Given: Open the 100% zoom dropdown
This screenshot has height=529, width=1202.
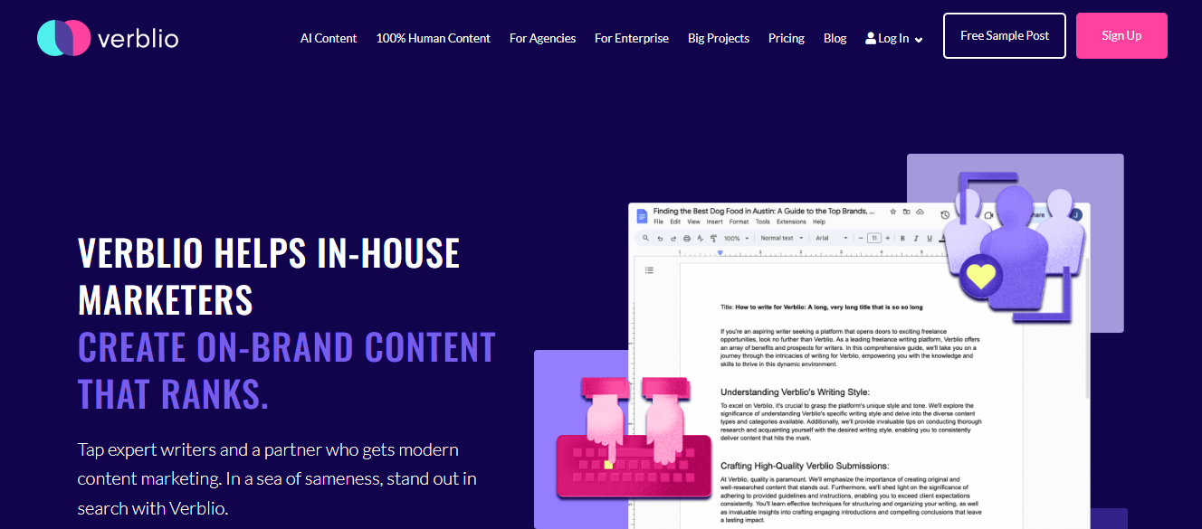Looking at the screenshot, I should (x=735, y=239).
